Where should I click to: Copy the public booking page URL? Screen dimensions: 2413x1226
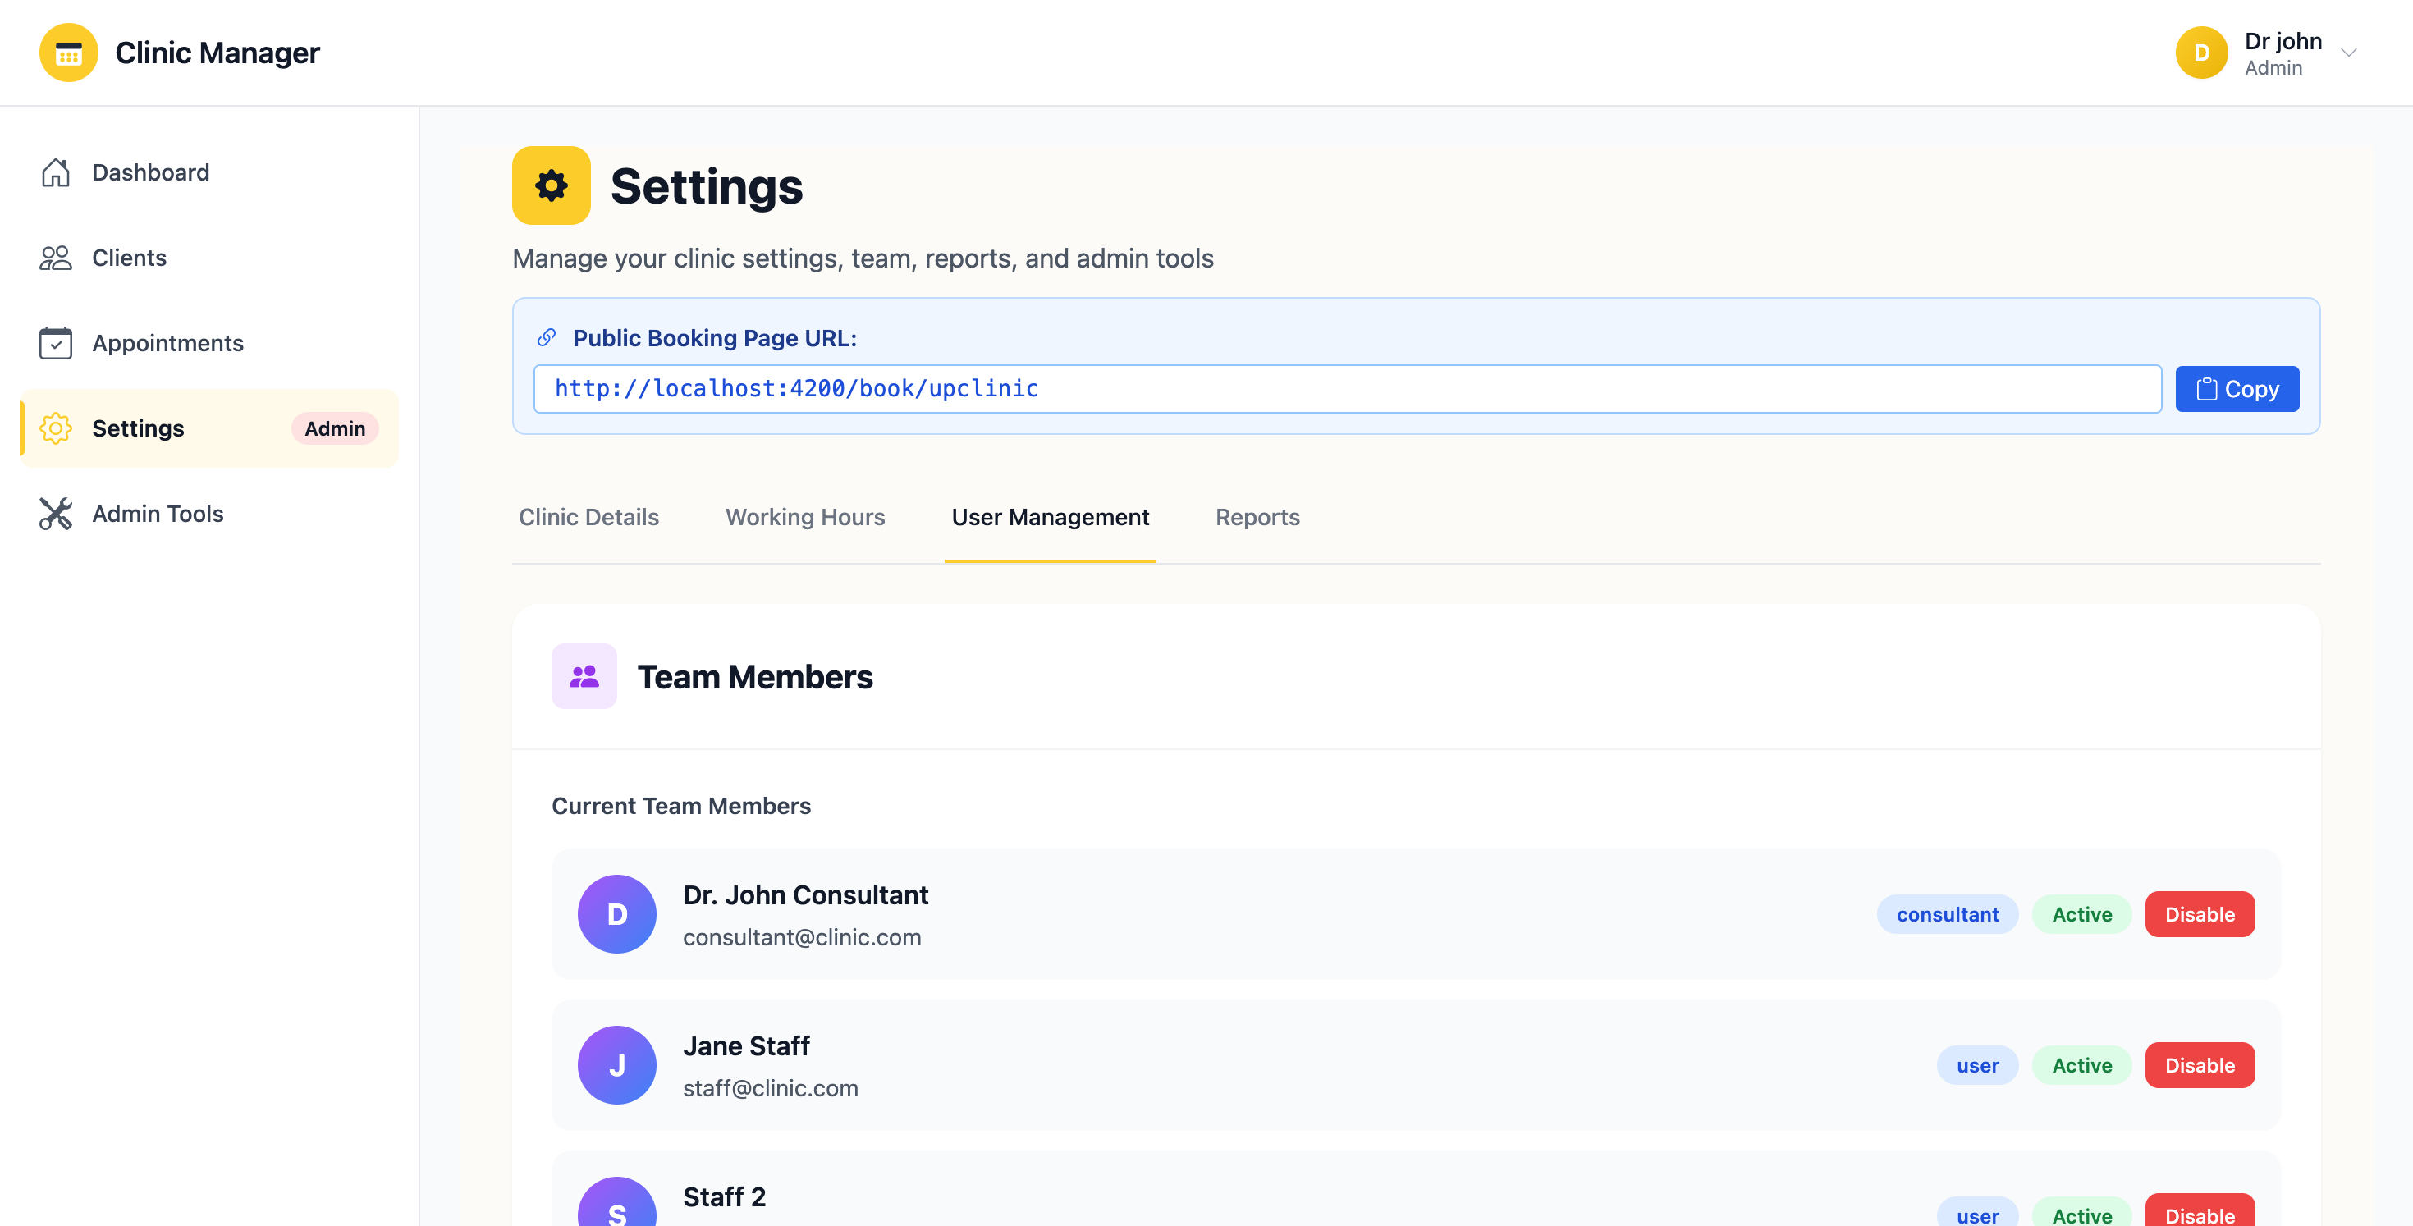coord(2237,389)
